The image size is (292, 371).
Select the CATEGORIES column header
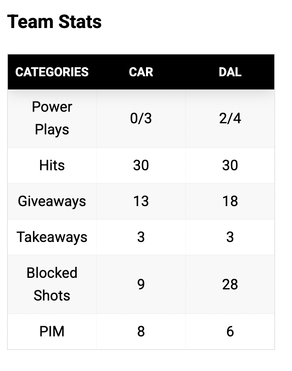(52, 72)
